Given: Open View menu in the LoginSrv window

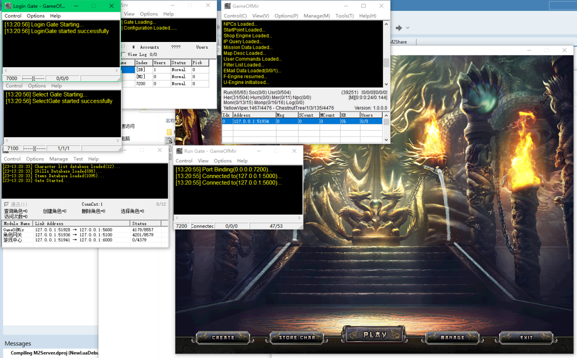Looking at the screenshot, I should 129,14.
